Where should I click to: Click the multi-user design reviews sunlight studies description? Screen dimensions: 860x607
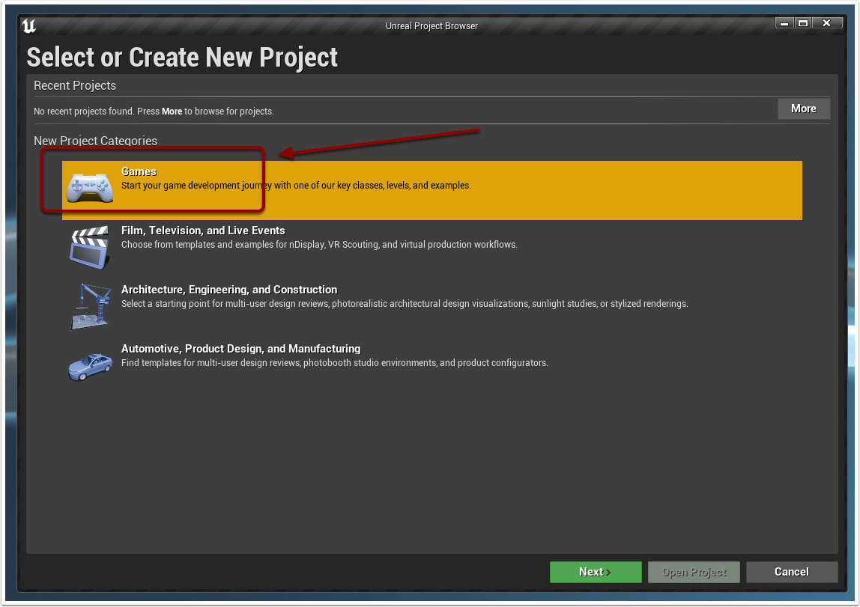(405, 304)
